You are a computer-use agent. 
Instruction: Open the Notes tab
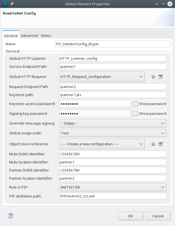(x=46, y=35)
